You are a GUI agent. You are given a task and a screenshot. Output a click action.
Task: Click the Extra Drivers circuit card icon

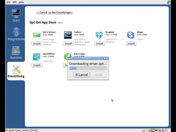pyautogui.click(x=37, y=35)
